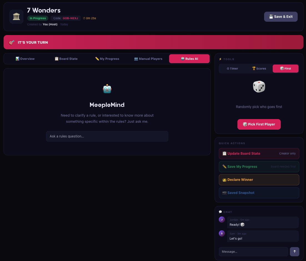The height and width of the screenshot is (261, 306).
Task: Click the 7 Wonders title
Action: pos(44,10)
